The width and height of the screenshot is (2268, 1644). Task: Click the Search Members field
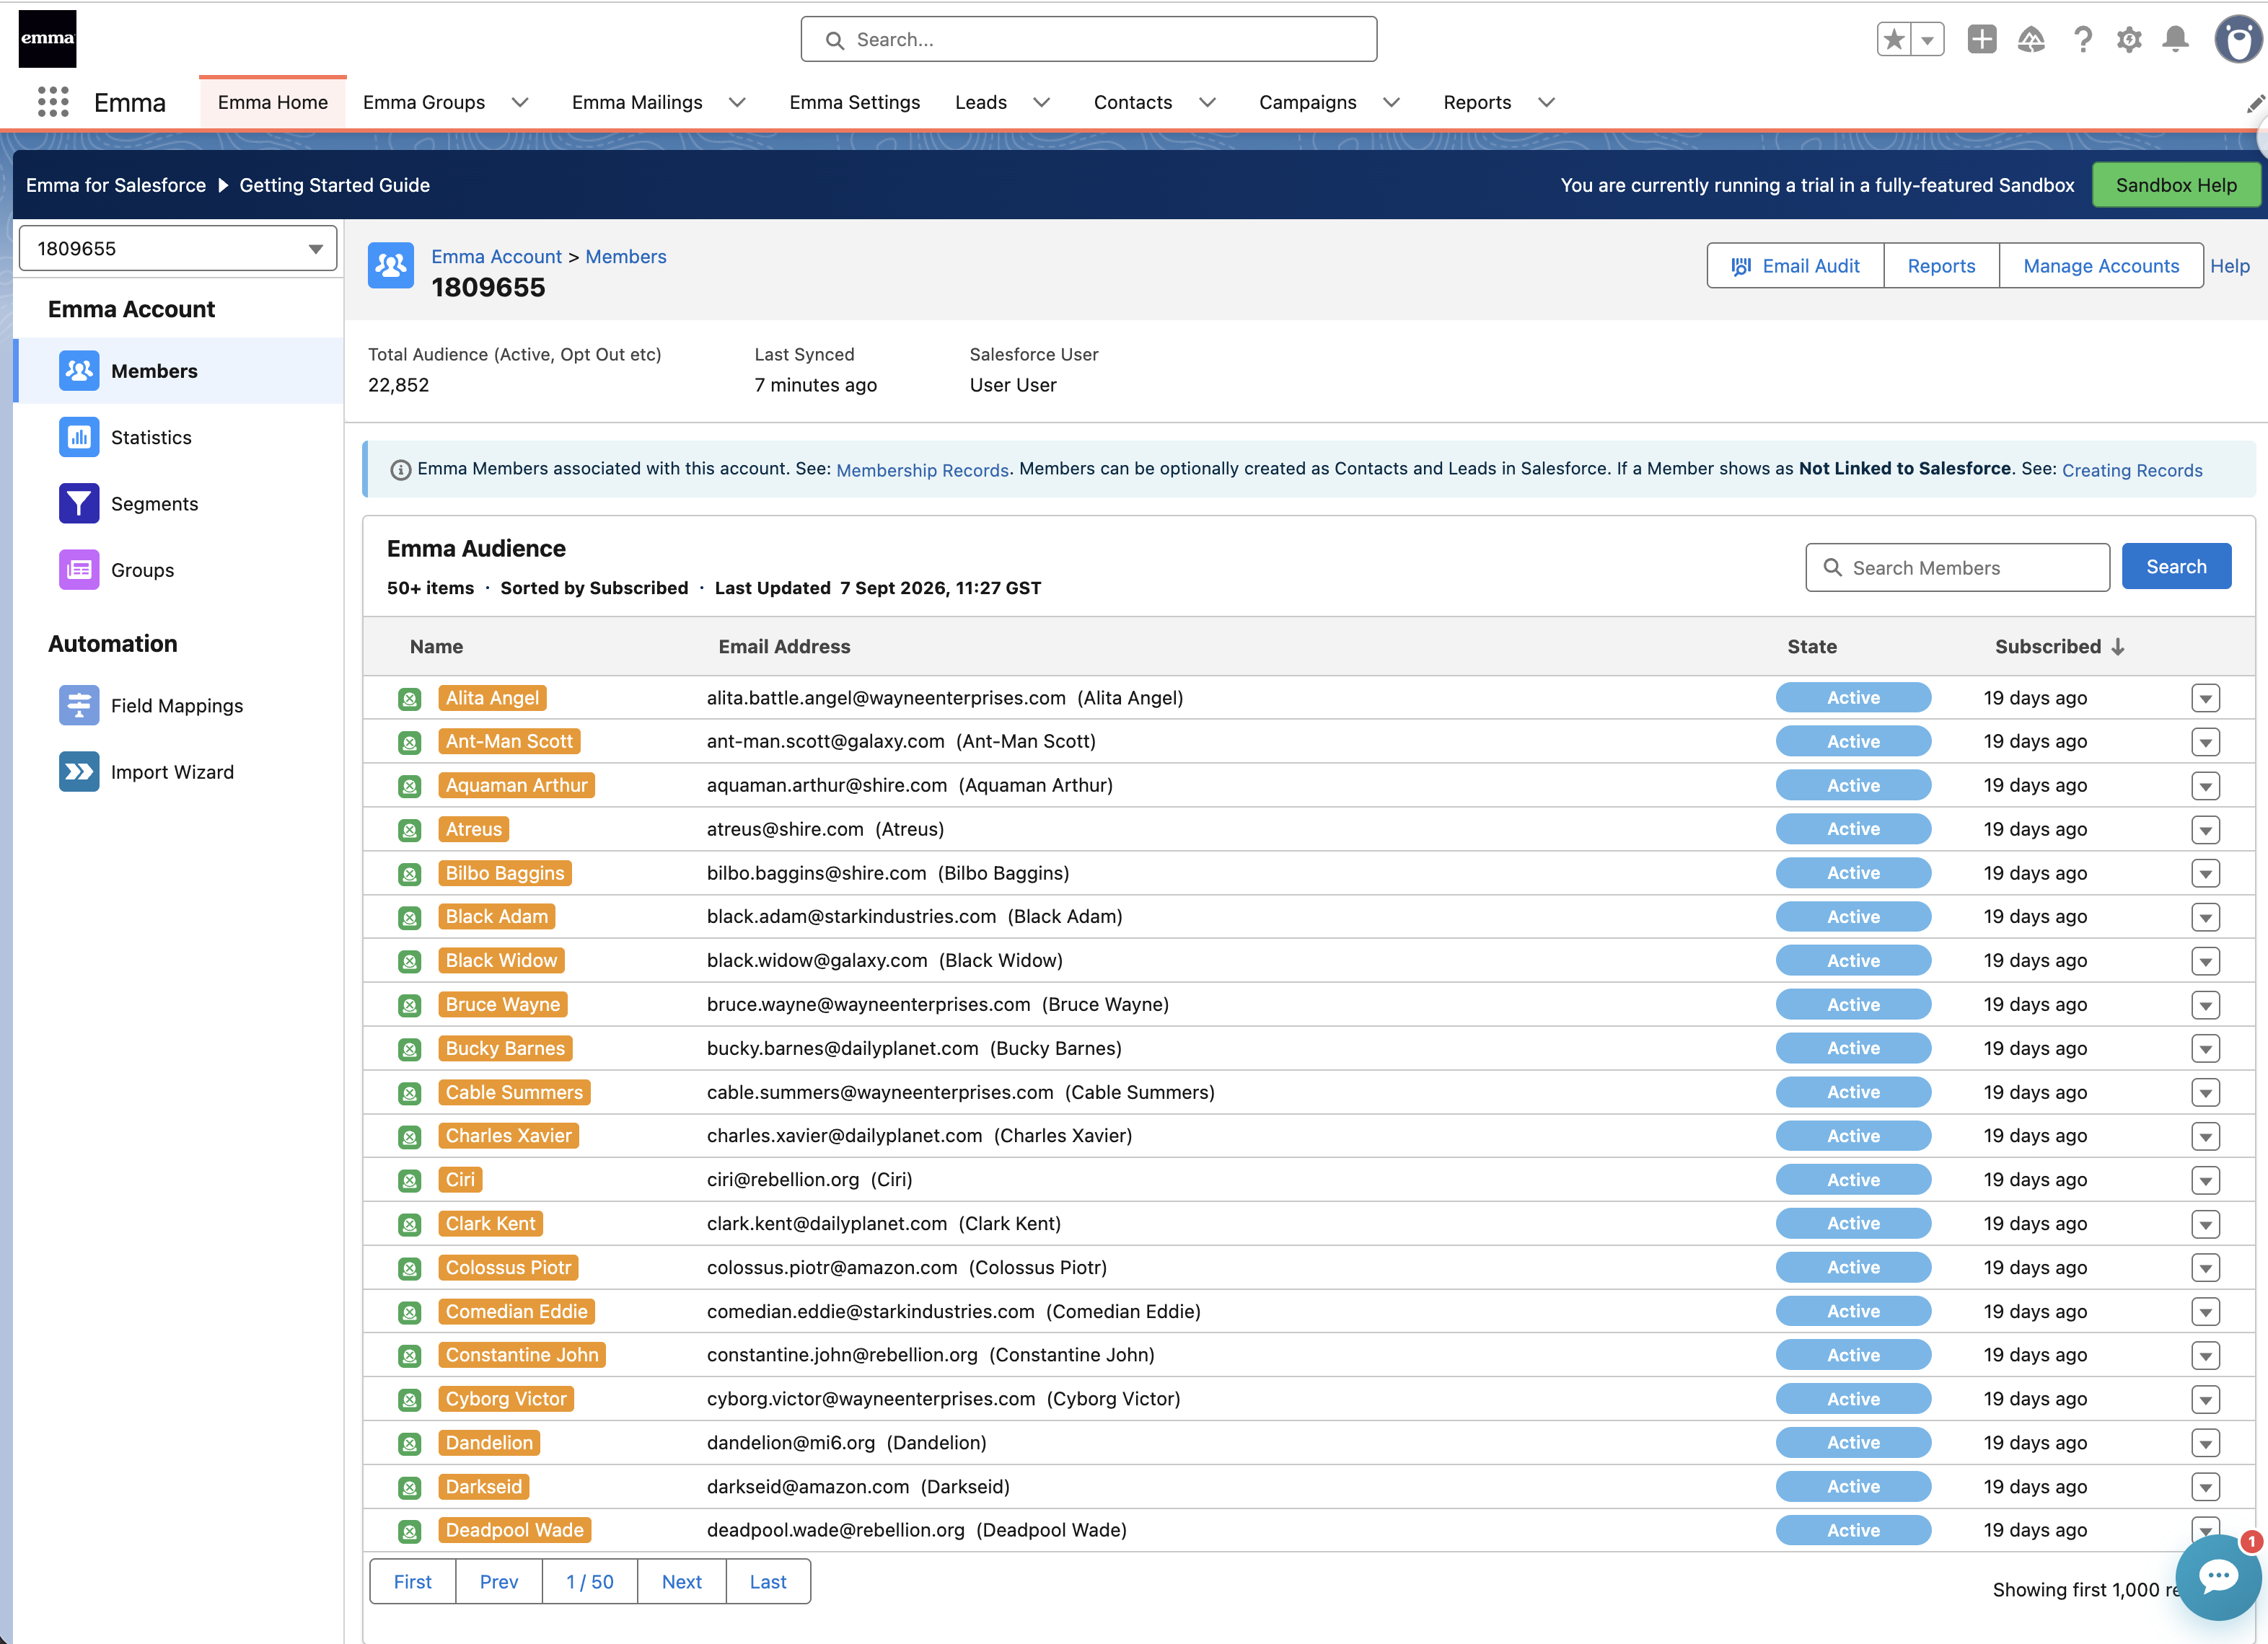1957,567
